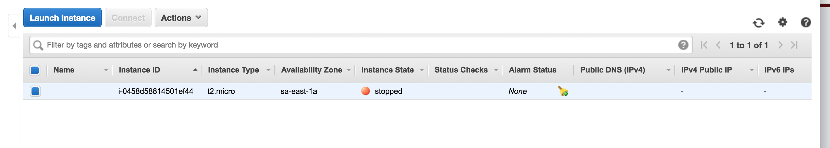Open the Instance State column filter dropdown

[422, 70]
